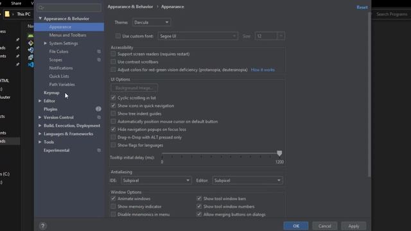Check Disable mnemonics in menu
This screenshot has height=231, width=411.
pos(113,214)
